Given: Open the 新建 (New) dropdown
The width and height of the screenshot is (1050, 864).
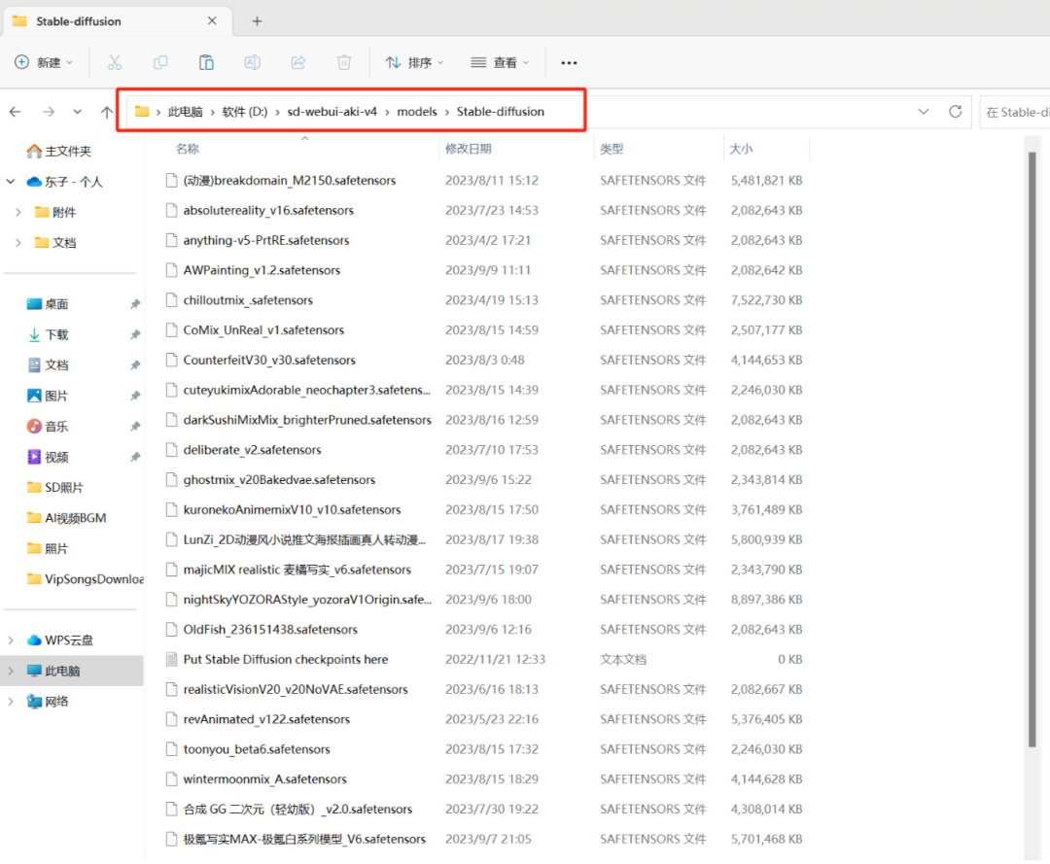Looking at the screenshot, I should coord(44,63).
